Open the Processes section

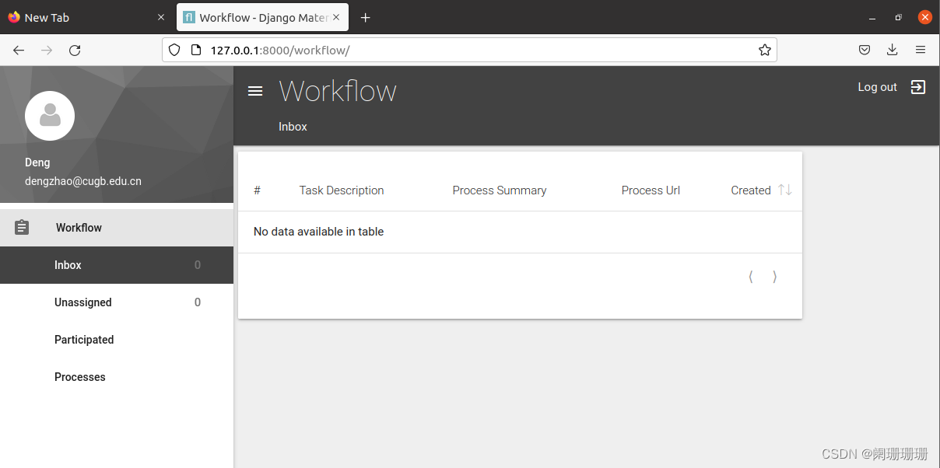coord(79,376)
